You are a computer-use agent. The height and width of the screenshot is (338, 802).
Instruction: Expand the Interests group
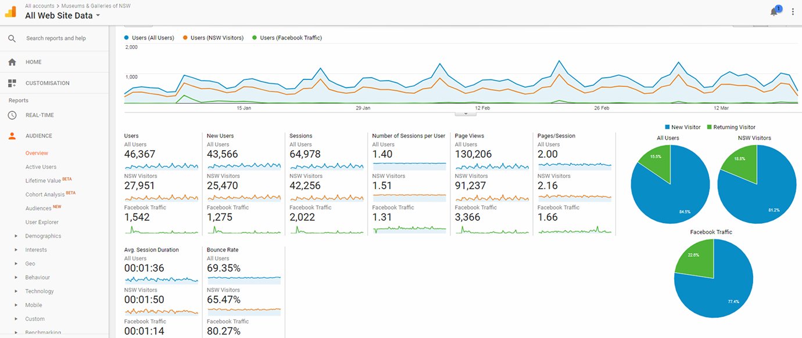click(36, 250)
